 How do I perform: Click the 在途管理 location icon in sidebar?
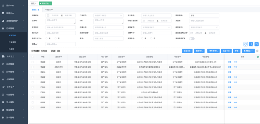pos(3,64)
